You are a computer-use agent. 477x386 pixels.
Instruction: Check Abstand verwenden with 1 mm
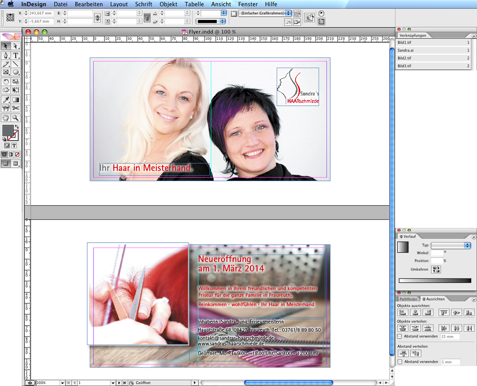click(400, 362)
